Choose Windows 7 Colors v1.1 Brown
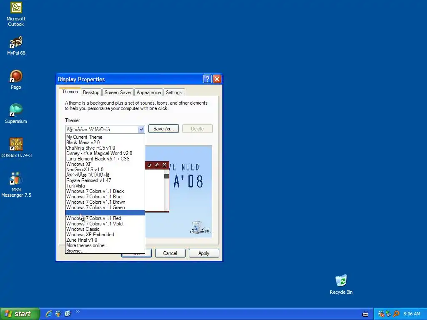 105,202
